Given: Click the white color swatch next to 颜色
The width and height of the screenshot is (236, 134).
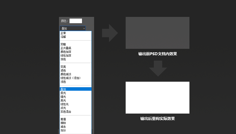Looking at the screenshot, I should [76, 21].
